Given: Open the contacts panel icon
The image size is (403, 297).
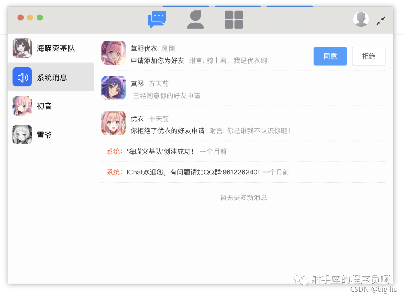Looking at the screenshot, I should [196, 19].
